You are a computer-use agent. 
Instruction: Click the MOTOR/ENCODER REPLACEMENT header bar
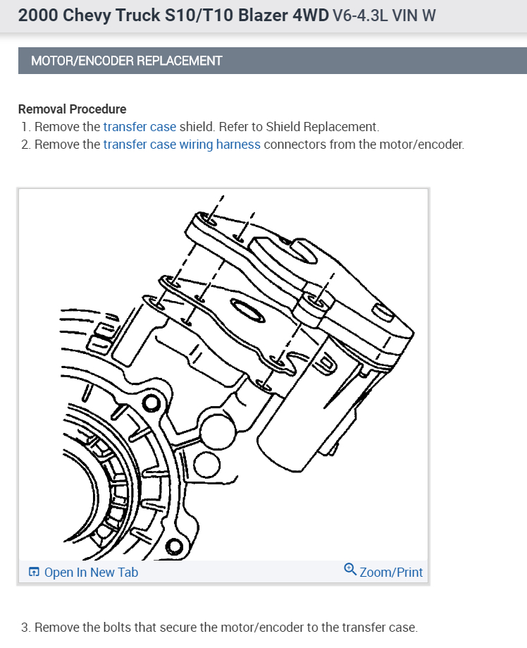(x=273, y=61)
